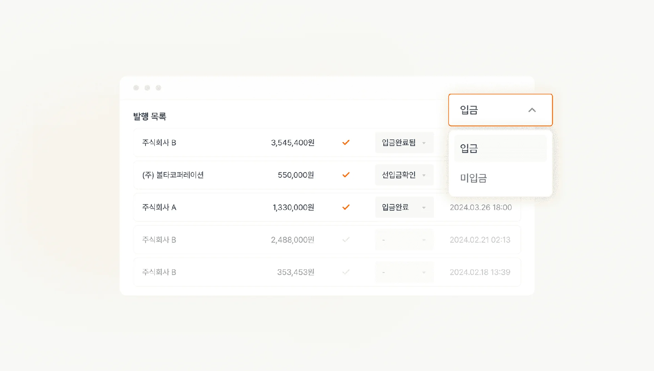Image resolution: width=654 pixels, height=371 pixels.
Task: Click the gray checkmark on the 2,488,000원 row
Action: pyautogui.click(x=346, y=239)
